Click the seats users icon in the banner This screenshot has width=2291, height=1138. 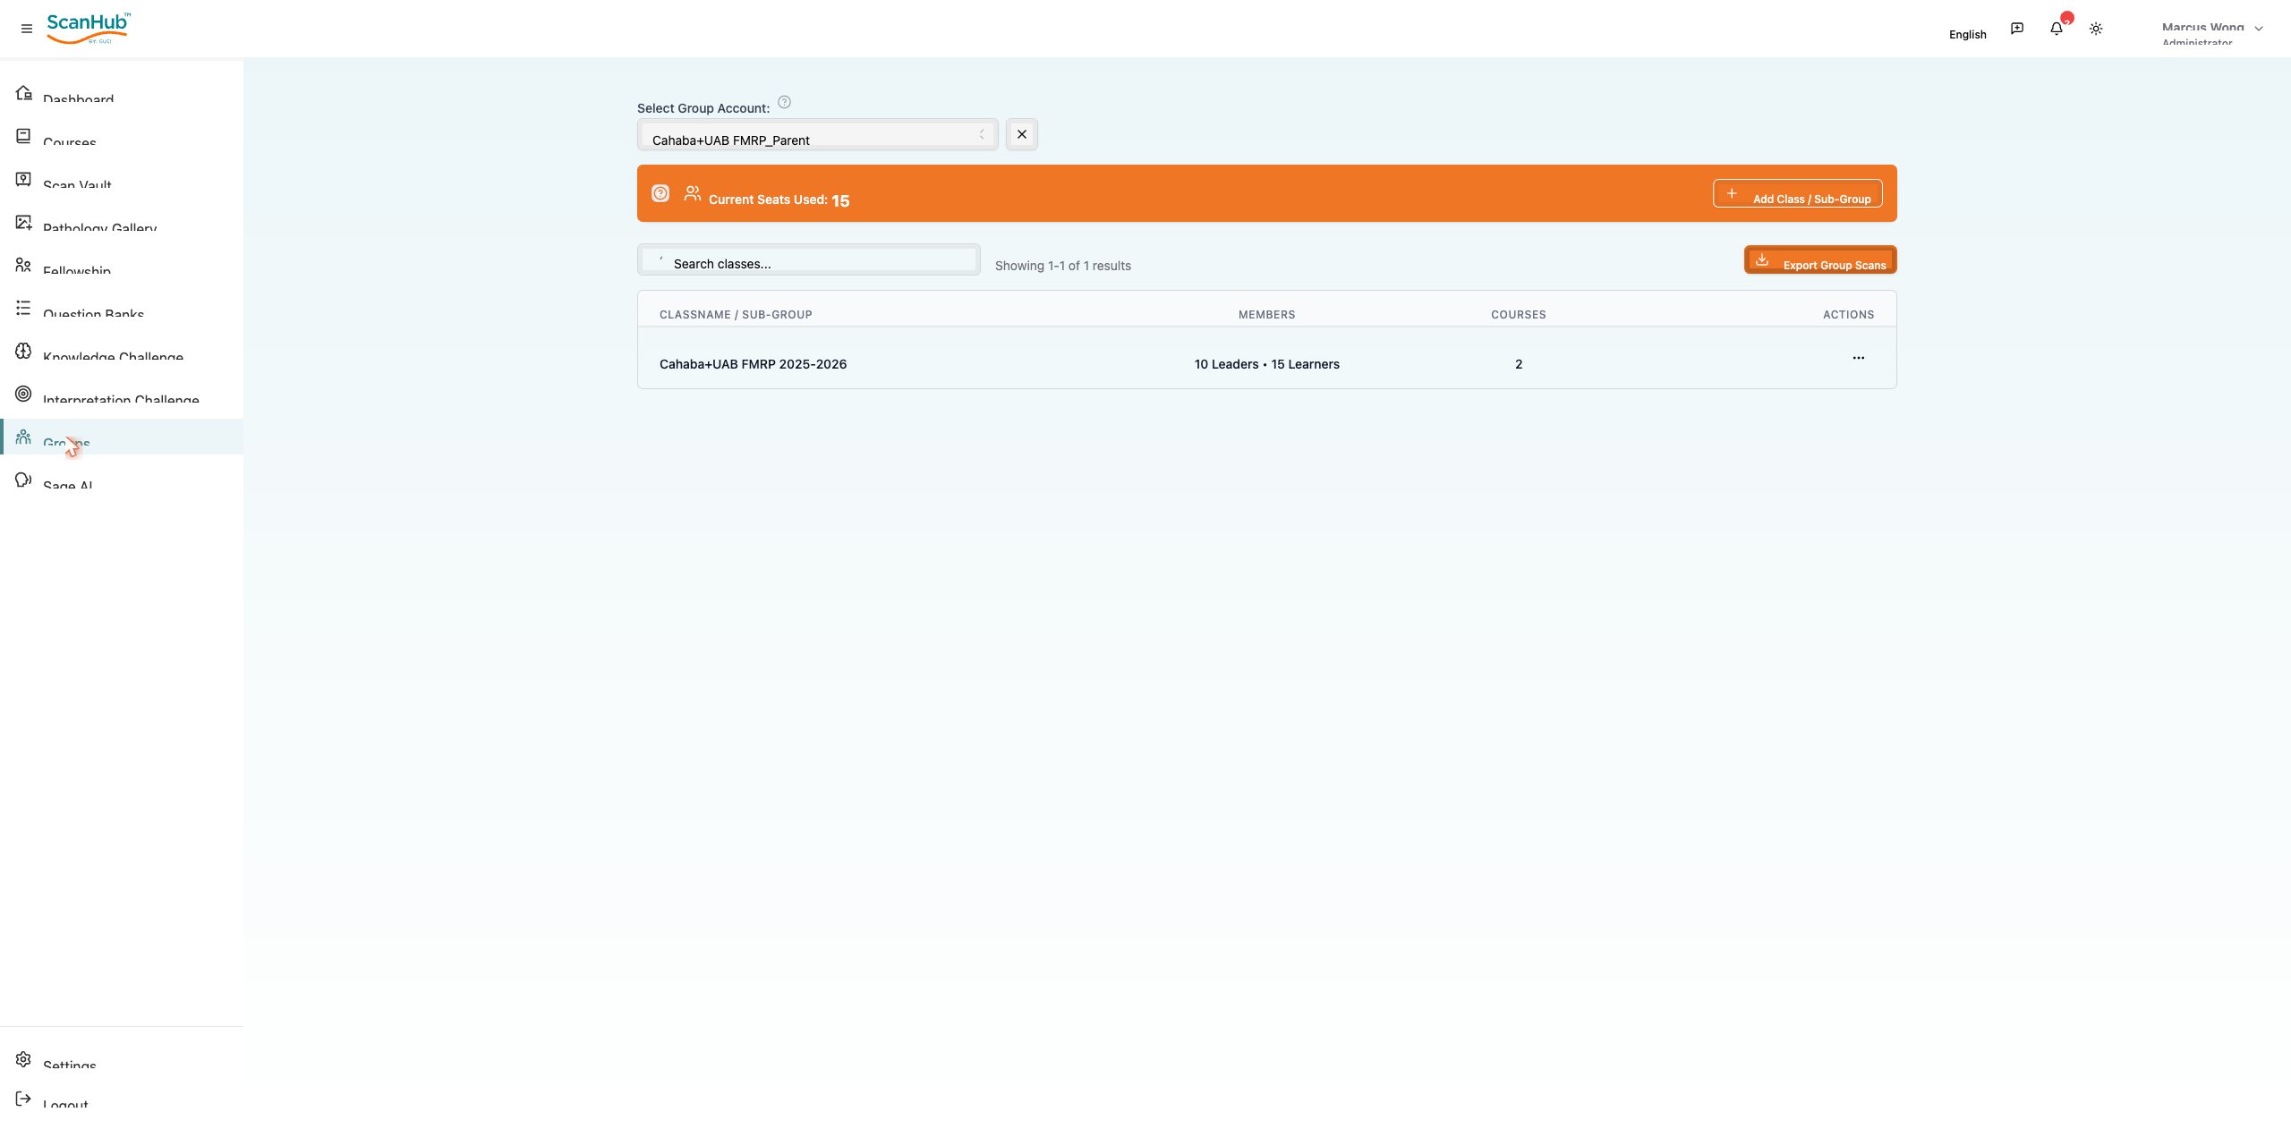pyautogui.click(x=693, y=193)
